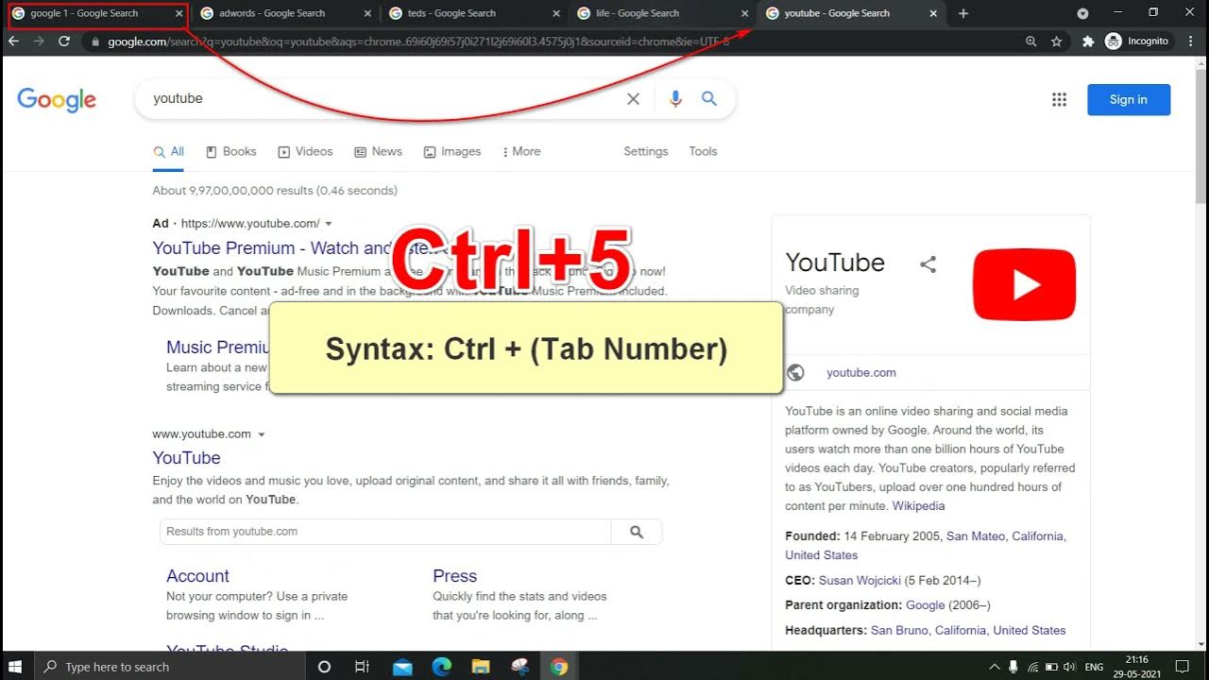Switch to Chrome on the taskbar

click(x=559, y=667)
